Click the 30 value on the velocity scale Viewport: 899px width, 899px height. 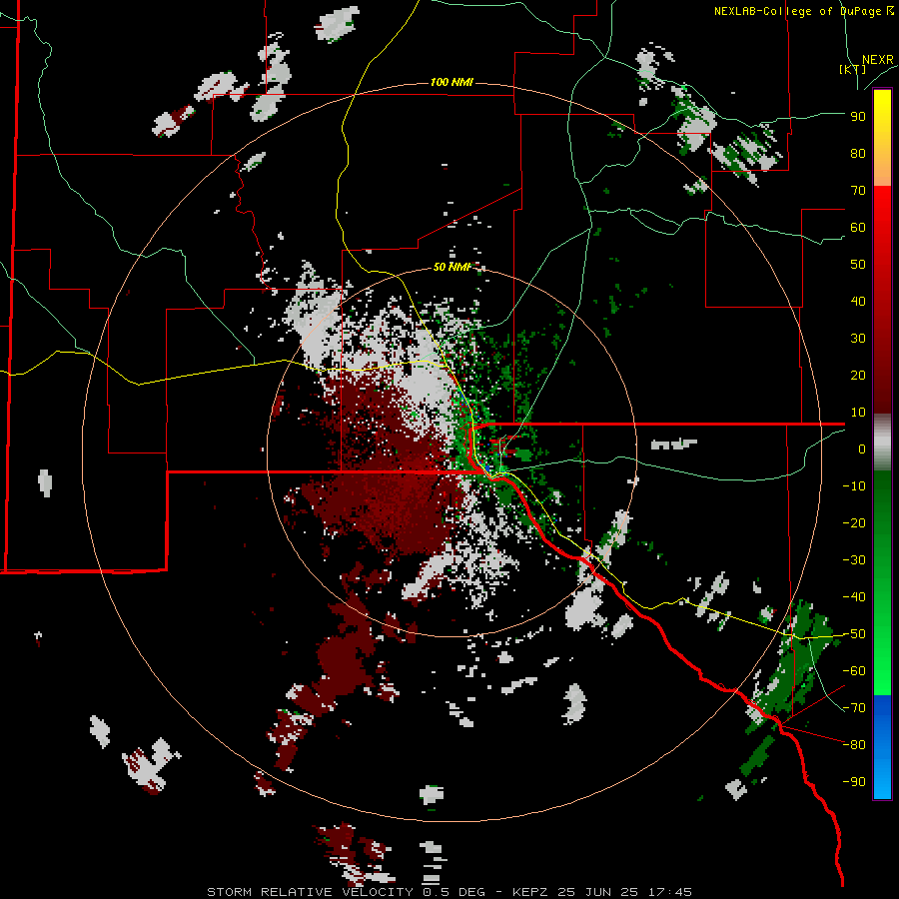(x=858, y=339)
